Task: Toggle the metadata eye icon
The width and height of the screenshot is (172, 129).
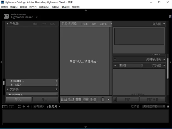Action: pyautogui.click(x=115, y=66)
